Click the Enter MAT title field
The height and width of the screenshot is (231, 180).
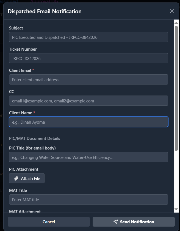(88, 200)
